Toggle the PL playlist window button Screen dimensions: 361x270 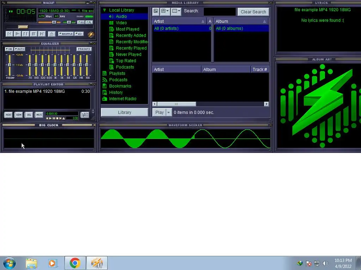pyautogui.click(x=89, y=22)
